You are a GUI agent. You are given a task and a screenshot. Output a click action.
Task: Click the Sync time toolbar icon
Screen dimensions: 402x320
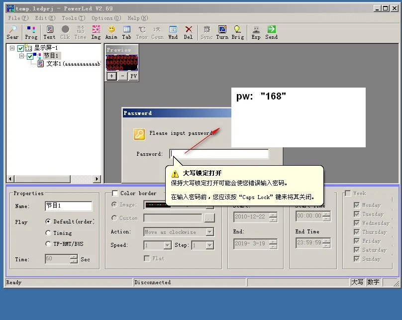pyautogui.click(x=207, y=32)
